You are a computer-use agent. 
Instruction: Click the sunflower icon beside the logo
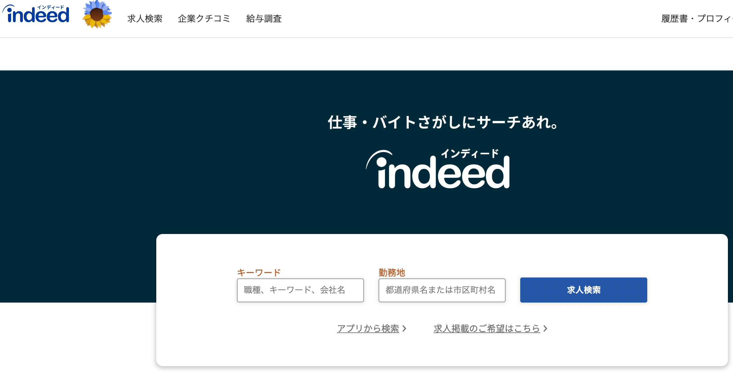click(x=97, y=15)
